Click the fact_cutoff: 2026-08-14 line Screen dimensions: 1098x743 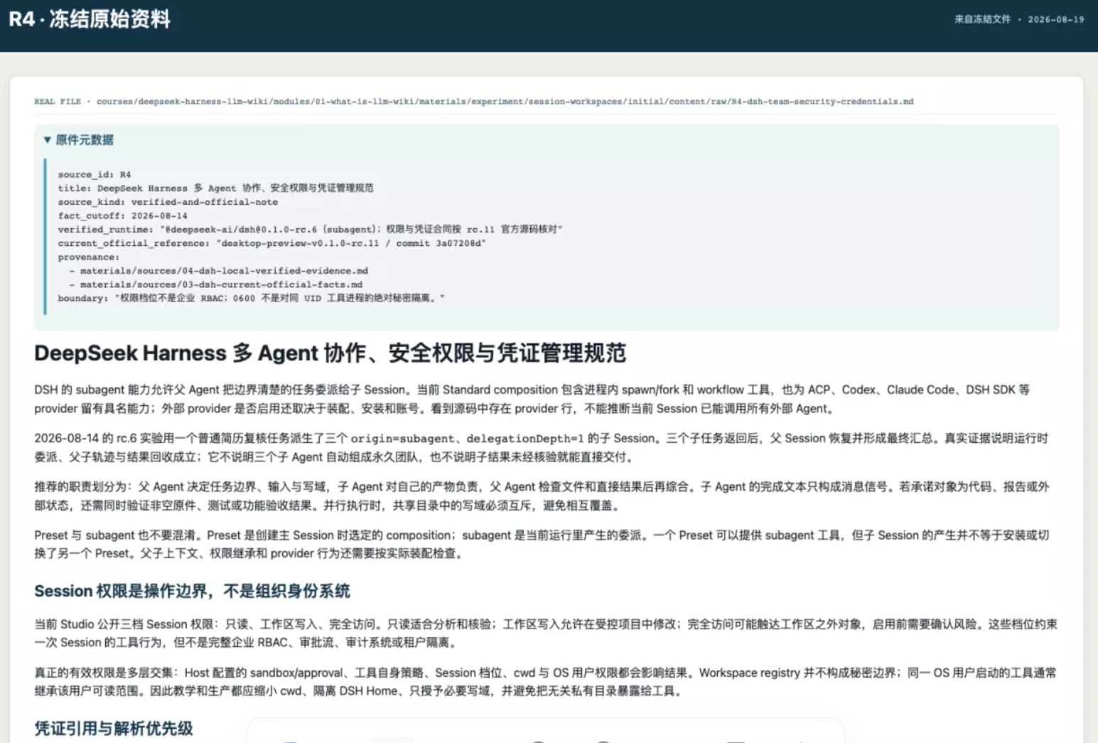[123, 215]
